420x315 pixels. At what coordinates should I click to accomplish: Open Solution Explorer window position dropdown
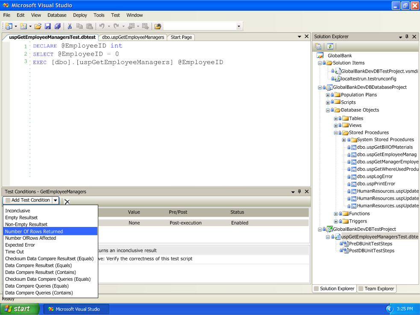[x=400, y=37]
